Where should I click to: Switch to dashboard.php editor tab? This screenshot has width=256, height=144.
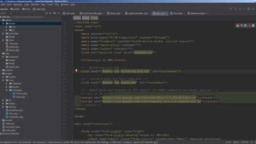tap(197, 13)
